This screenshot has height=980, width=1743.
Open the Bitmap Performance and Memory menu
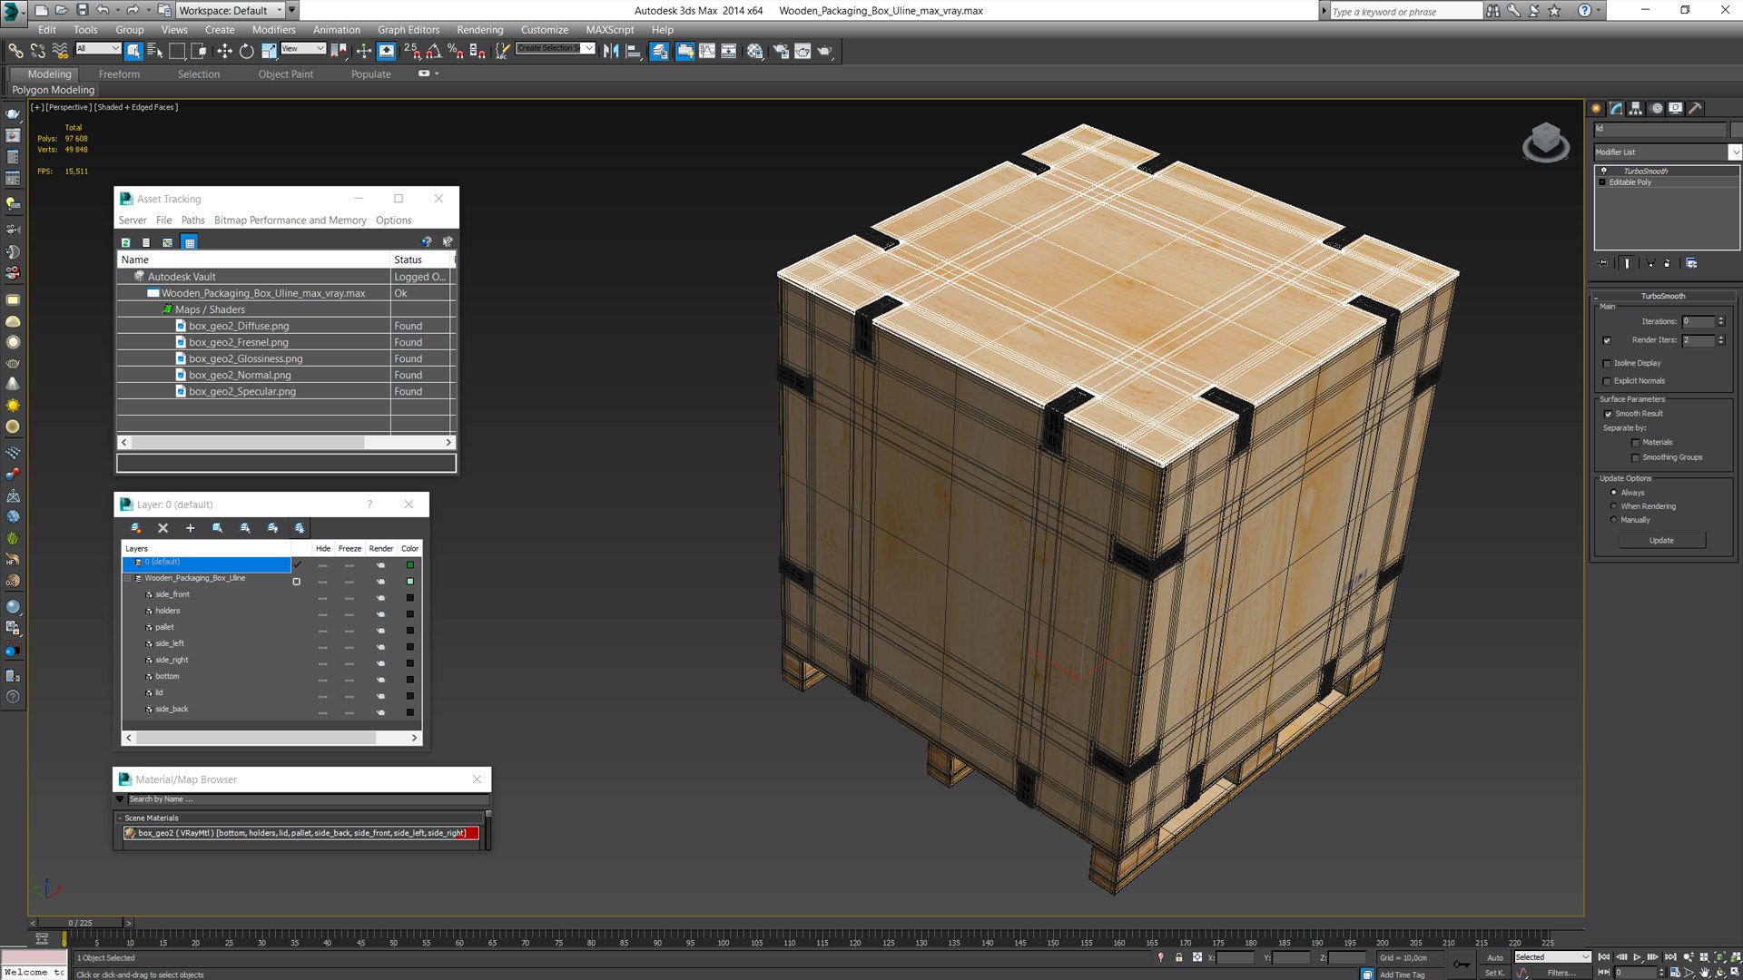[290, 220]
